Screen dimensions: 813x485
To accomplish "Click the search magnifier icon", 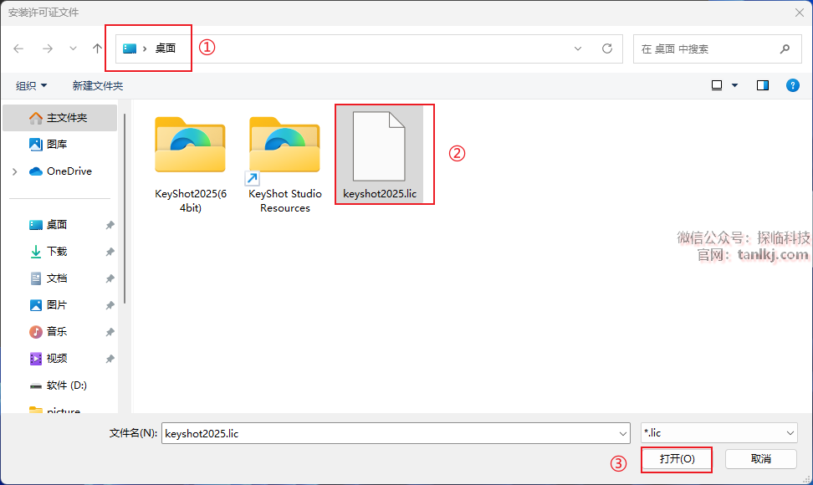I will [785, 48].
